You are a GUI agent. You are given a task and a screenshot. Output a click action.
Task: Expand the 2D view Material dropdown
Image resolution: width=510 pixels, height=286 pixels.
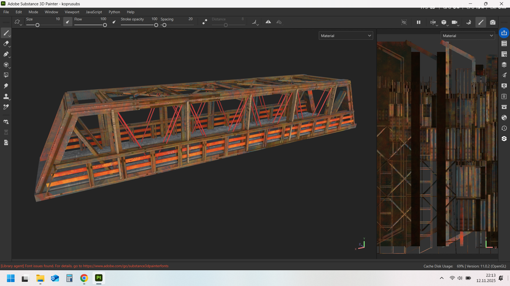pyautogui.click(x=468, y=36)
